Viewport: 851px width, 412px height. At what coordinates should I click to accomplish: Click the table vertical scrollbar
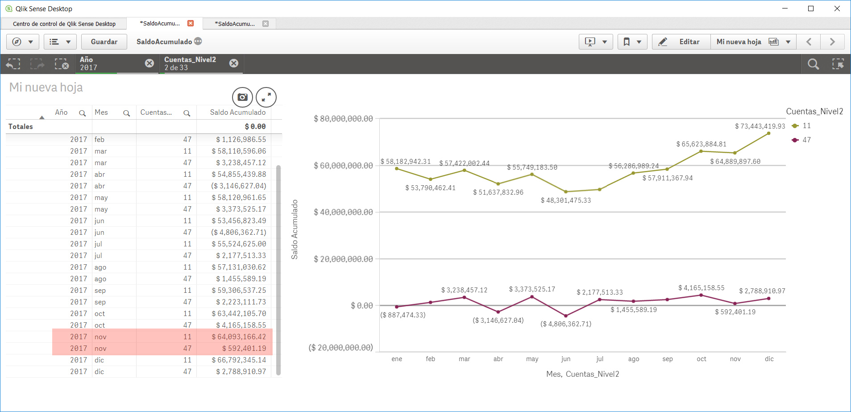coord(278,270)
